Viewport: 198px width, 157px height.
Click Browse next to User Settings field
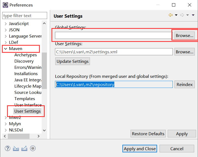pyautogui.click(x=184, y=52)
